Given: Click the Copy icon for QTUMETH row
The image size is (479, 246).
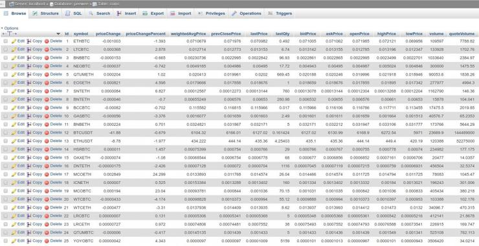Looking at the screenshot, I should pyautogui.click(x=29, y=74).
